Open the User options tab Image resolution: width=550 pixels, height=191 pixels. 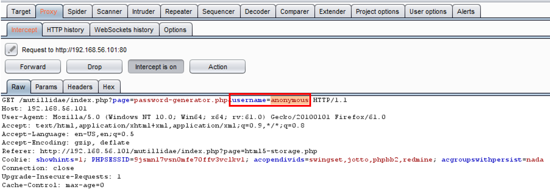pos(428,11)
